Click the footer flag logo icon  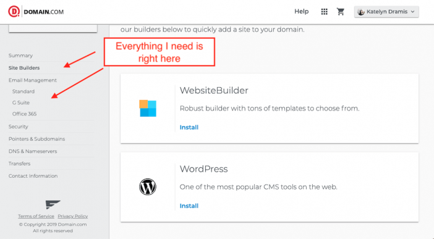[x=53, y=204]
